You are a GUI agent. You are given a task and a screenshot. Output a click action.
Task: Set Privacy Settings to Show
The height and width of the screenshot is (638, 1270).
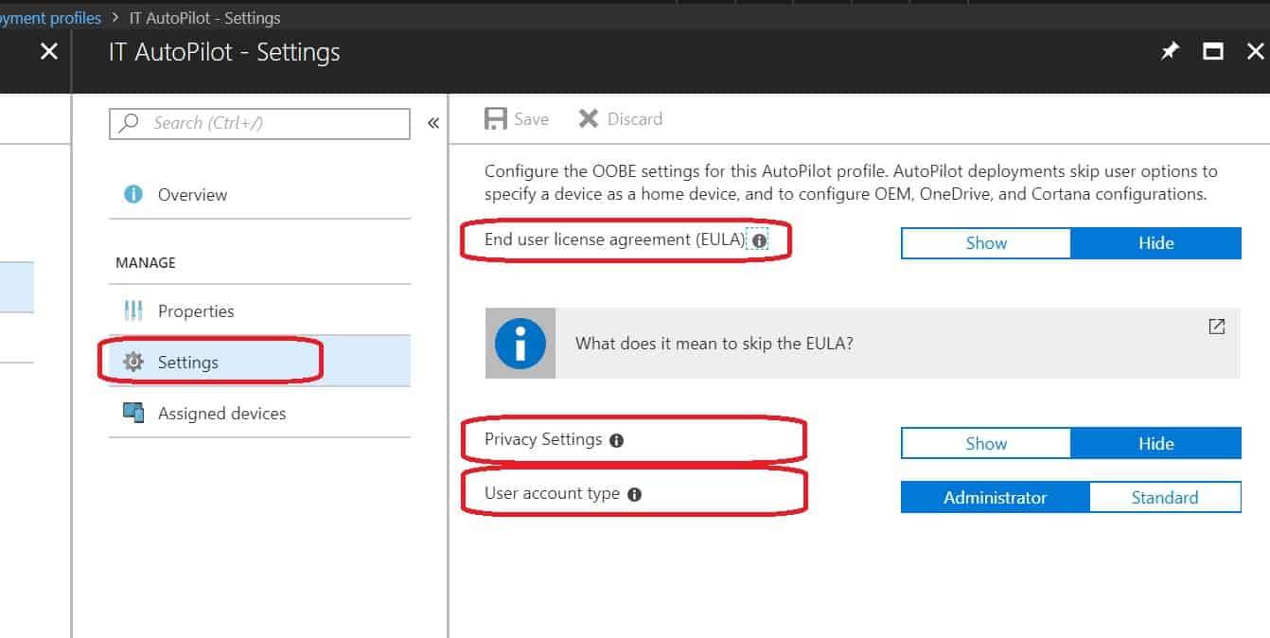[x=986, y=443]
